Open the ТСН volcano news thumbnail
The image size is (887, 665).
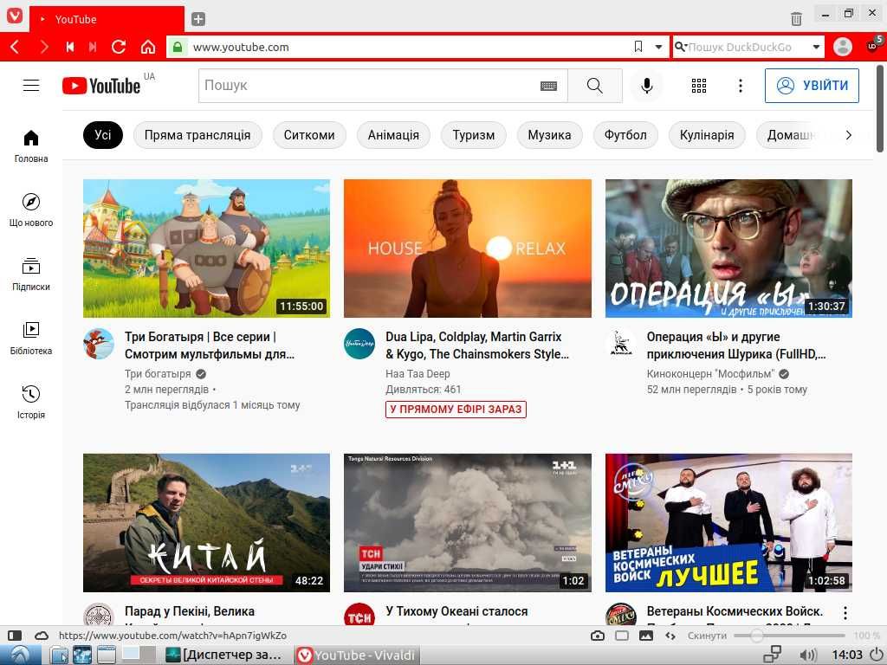tap(467, 522)
